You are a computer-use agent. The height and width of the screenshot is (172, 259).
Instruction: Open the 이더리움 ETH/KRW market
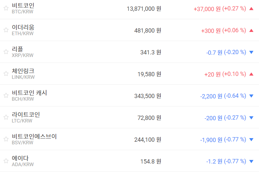(x=23, y=28)
